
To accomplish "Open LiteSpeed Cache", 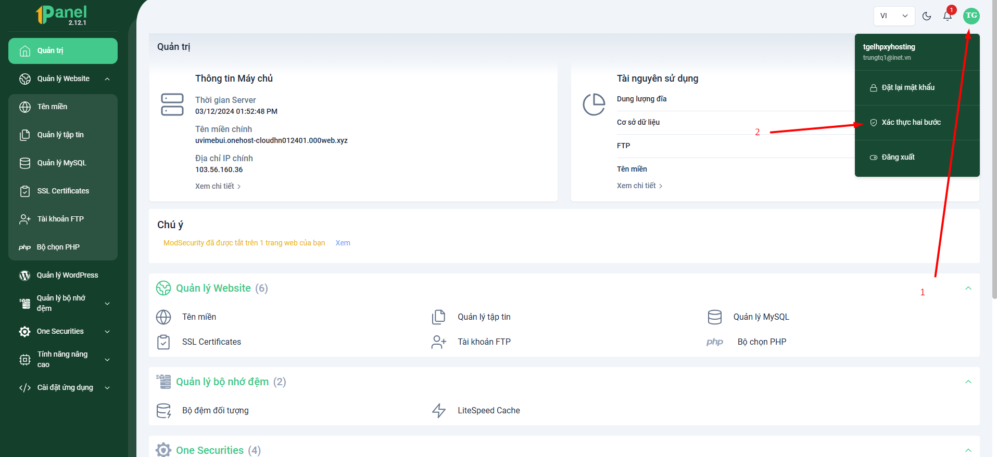I will (489, 411).
